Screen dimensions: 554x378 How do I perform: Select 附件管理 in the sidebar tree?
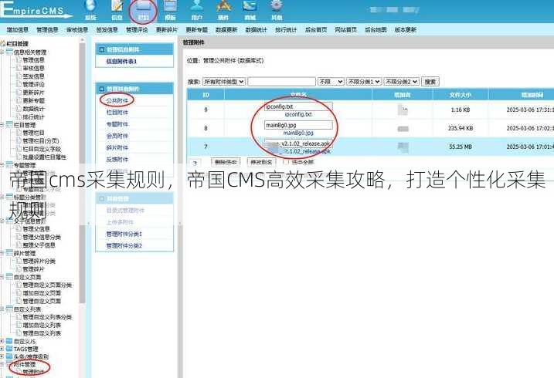pyautogui.click(x=25, y=365)
